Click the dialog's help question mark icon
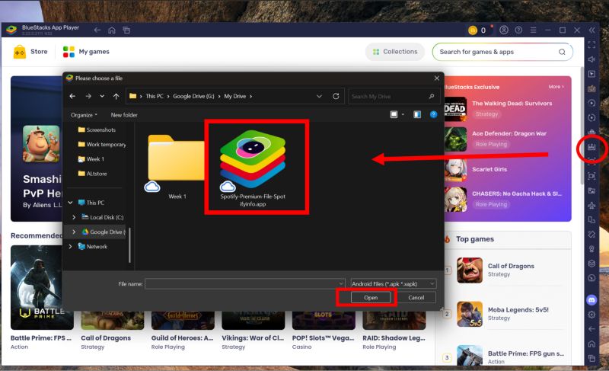 click(x=433, y=114)
